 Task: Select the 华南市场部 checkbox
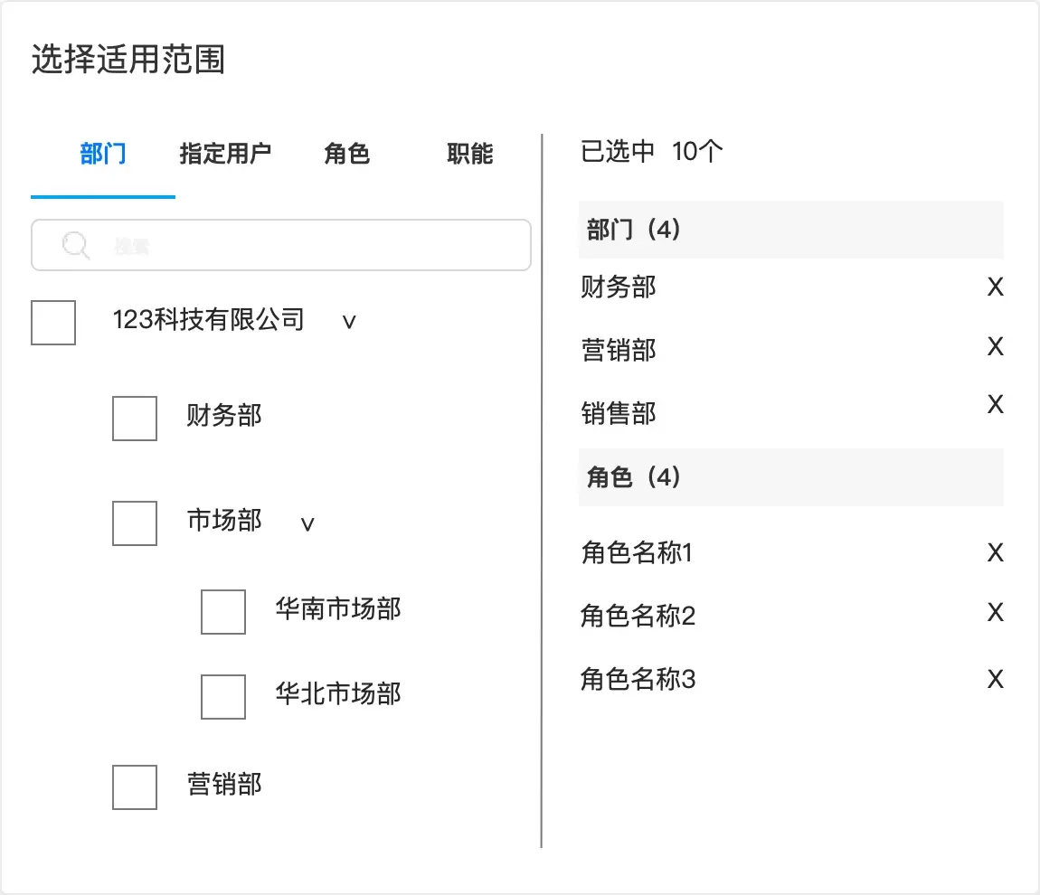[x=223, y=612]
